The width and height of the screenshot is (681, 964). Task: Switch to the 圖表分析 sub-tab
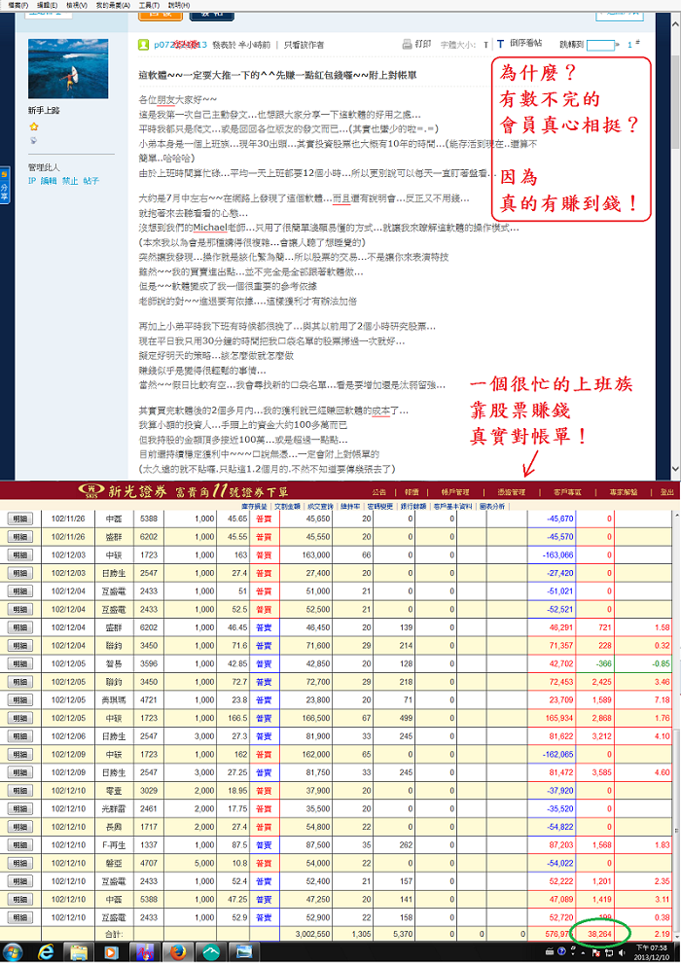click(492, 507)
